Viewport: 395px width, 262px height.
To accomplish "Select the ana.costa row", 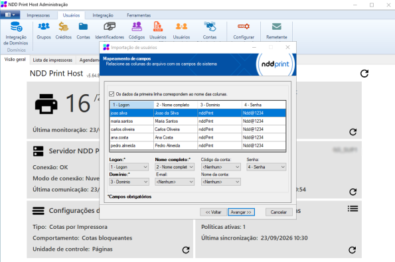I will click(198, 137).
